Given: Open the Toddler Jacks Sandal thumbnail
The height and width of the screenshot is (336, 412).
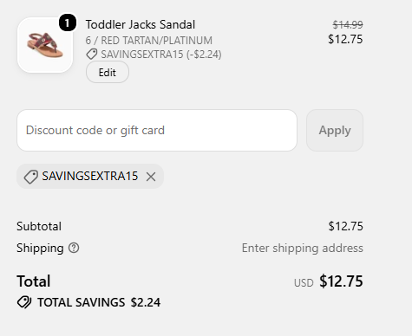Looking at the screenshot, I should coord(45,45).
